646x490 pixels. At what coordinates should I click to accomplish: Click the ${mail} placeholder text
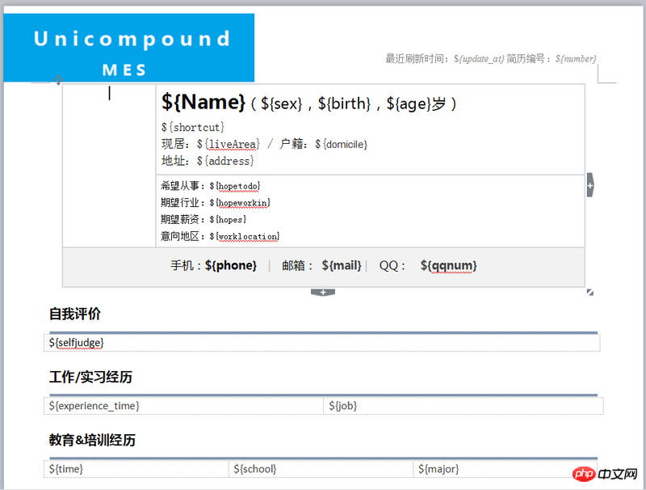(342, 265)
